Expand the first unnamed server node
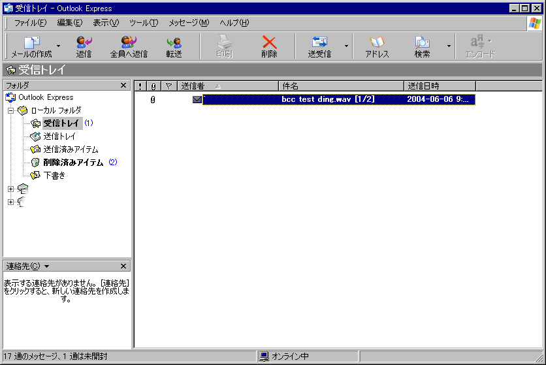The height and width of the screenshot is (365, 546). (x=11, y=189)
